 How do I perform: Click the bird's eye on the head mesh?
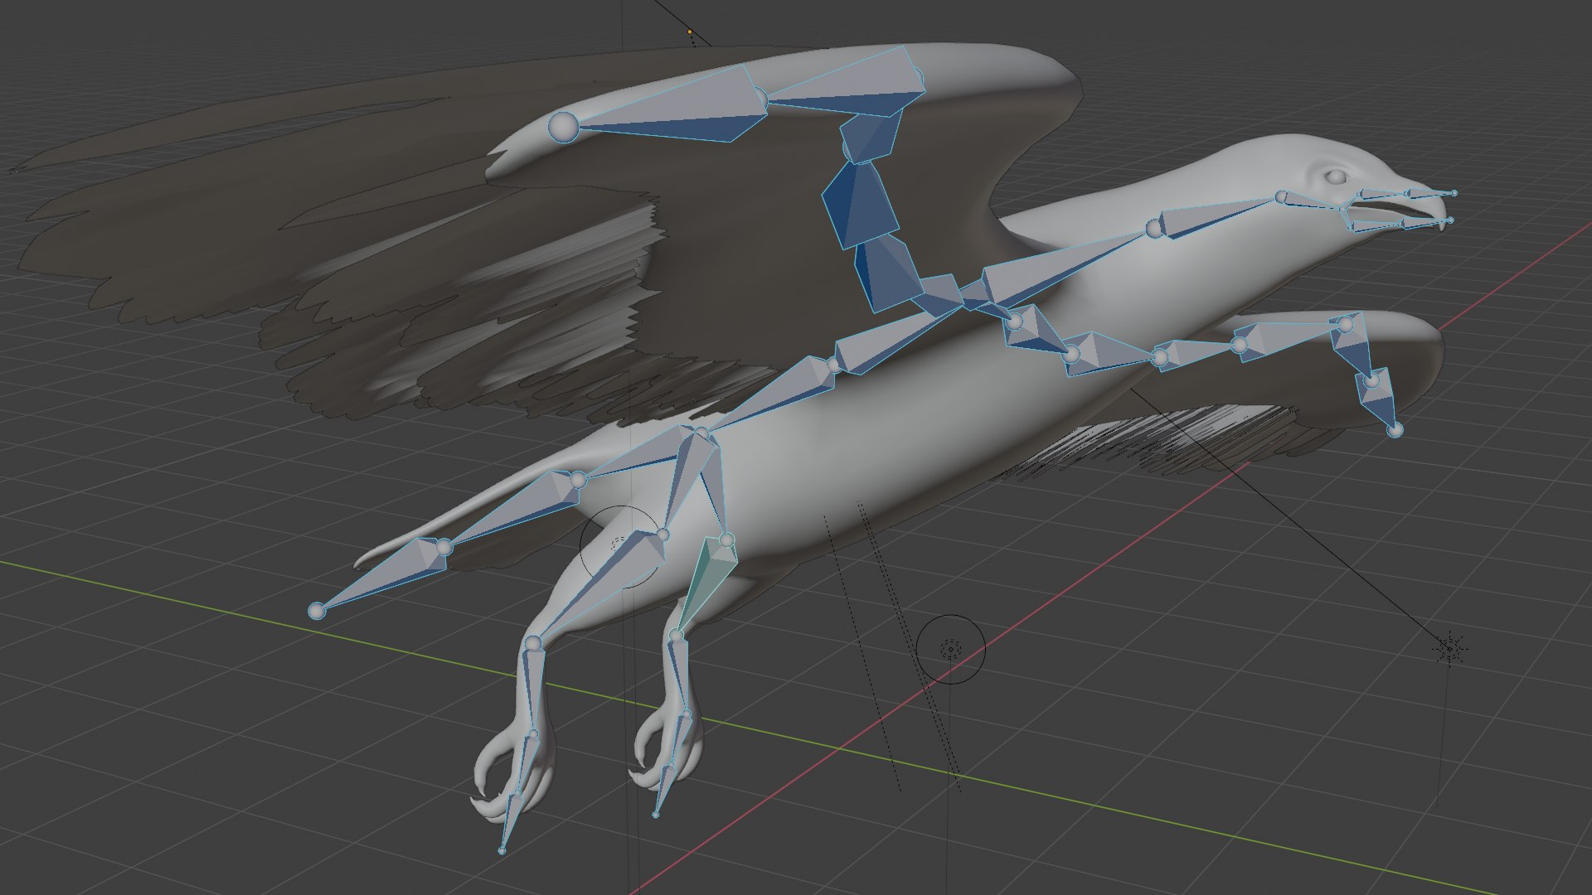(x=1334, y=177)
